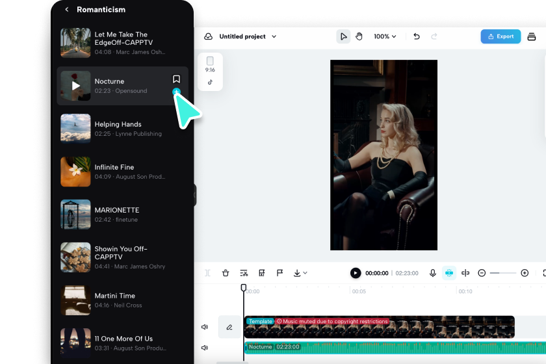546x364 pixels.
Task: Delete the selected clip with trash icon
Action: pyautogui.click(x=226, y=273)
